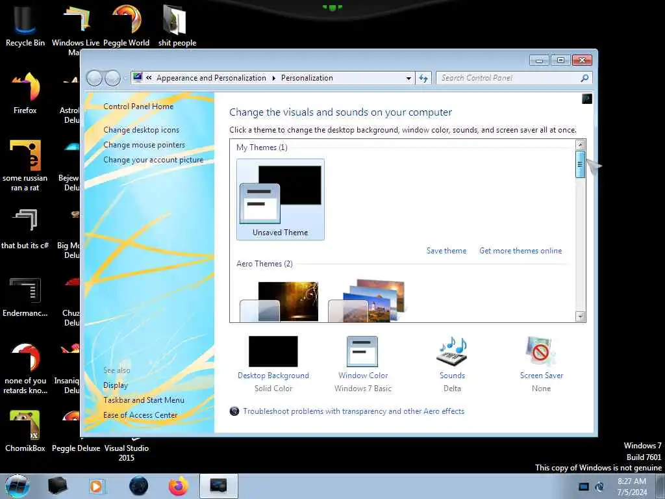Select the landscape-photos Aero theme thumbnail
The width and height of the screenshot is (665, 499).
pos(368,300)
